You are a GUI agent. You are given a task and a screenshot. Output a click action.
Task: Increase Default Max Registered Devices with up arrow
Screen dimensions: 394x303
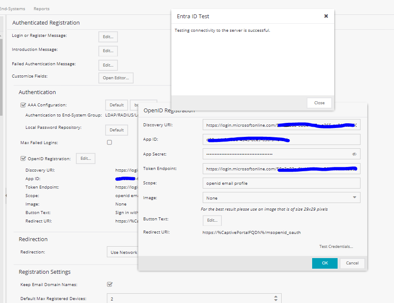[x=276, y=297]
